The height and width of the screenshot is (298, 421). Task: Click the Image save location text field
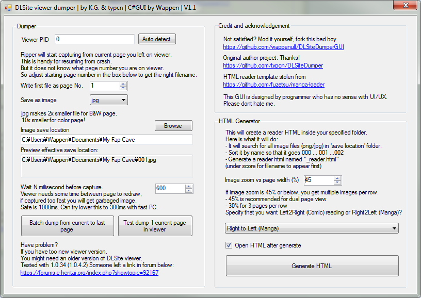(107, 140)
